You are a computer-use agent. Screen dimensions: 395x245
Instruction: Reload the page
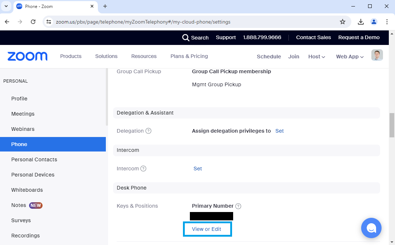point(33,22)
